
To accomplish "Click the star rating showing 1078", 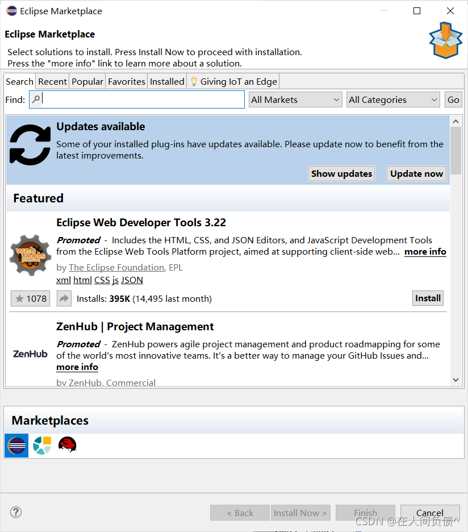I will pos(30,298).
